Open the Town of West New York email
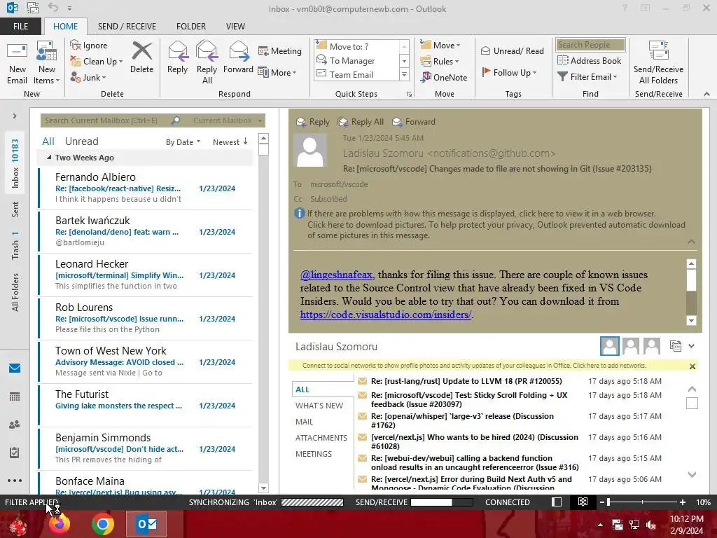 click(146, 361)
